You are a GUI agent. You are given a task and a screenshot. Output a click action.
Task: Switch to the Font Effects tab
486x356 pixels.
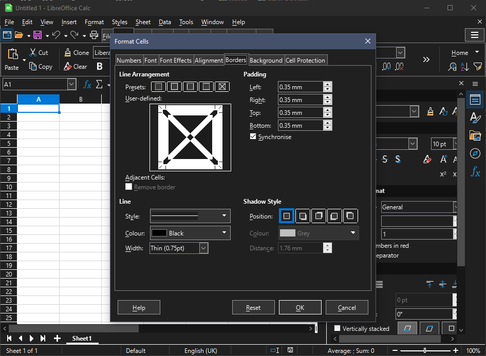click(x=176, y=60)
